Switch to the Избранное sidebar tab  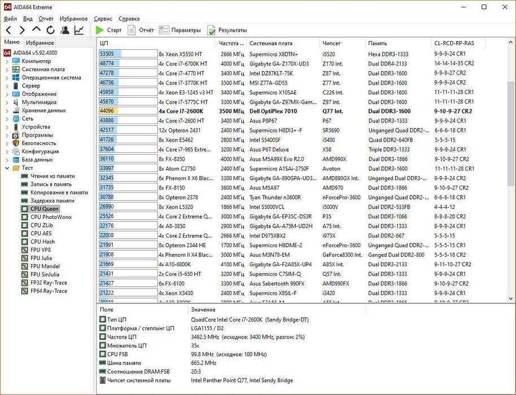click(40, 43)
